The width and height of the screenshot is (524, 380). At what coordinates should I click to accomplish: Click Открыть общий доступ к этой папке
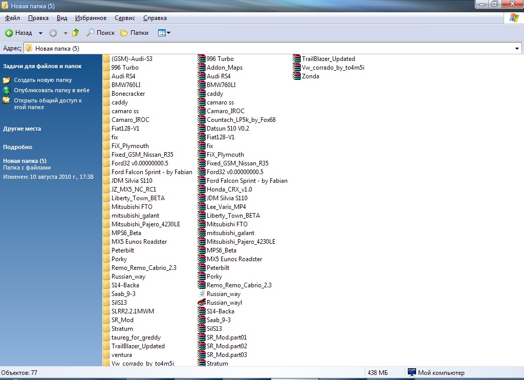coord(48,103)
